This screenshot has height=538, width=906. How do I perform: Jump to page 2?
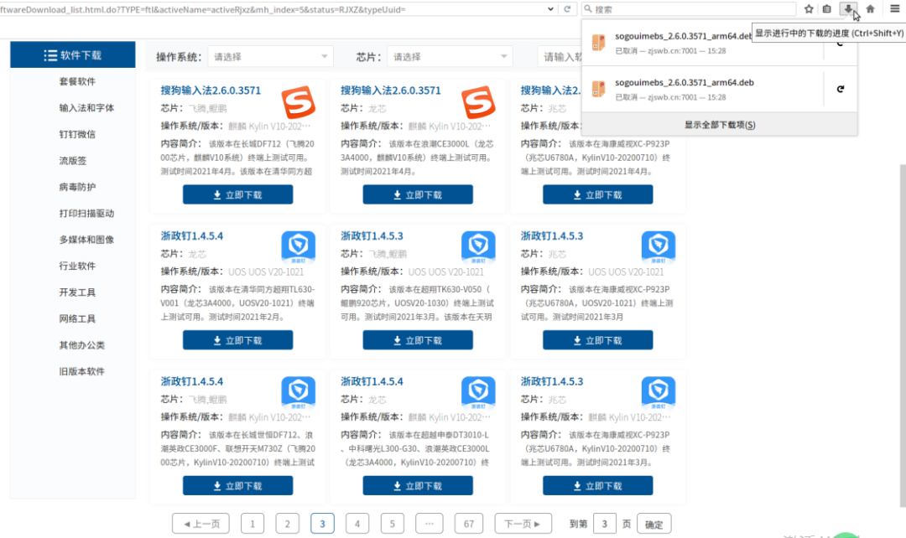click(287, 524)
